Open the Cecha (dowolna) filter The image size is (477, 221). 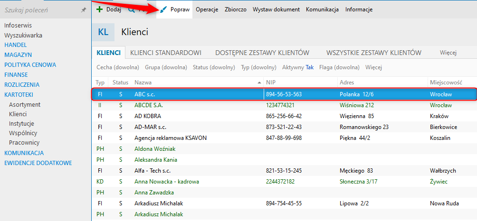click(x=118, y=67)
